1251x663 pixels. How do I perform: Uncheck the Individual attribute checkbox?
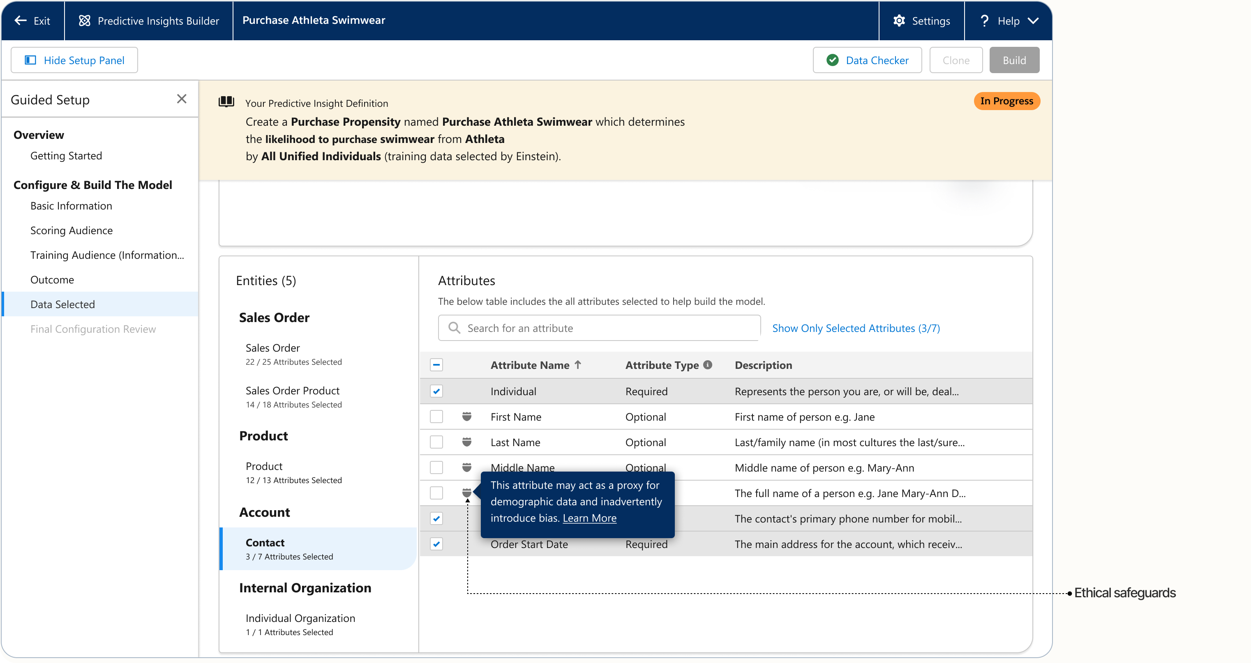(436, 391)
